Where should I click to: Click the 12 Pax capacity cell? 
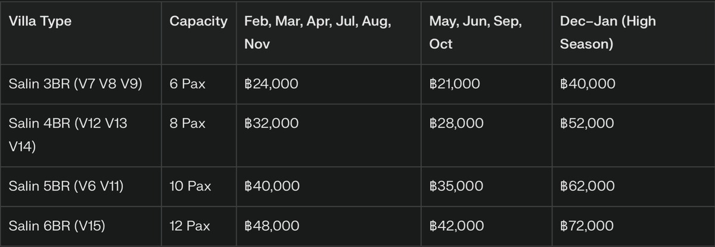tap(190, 226)
